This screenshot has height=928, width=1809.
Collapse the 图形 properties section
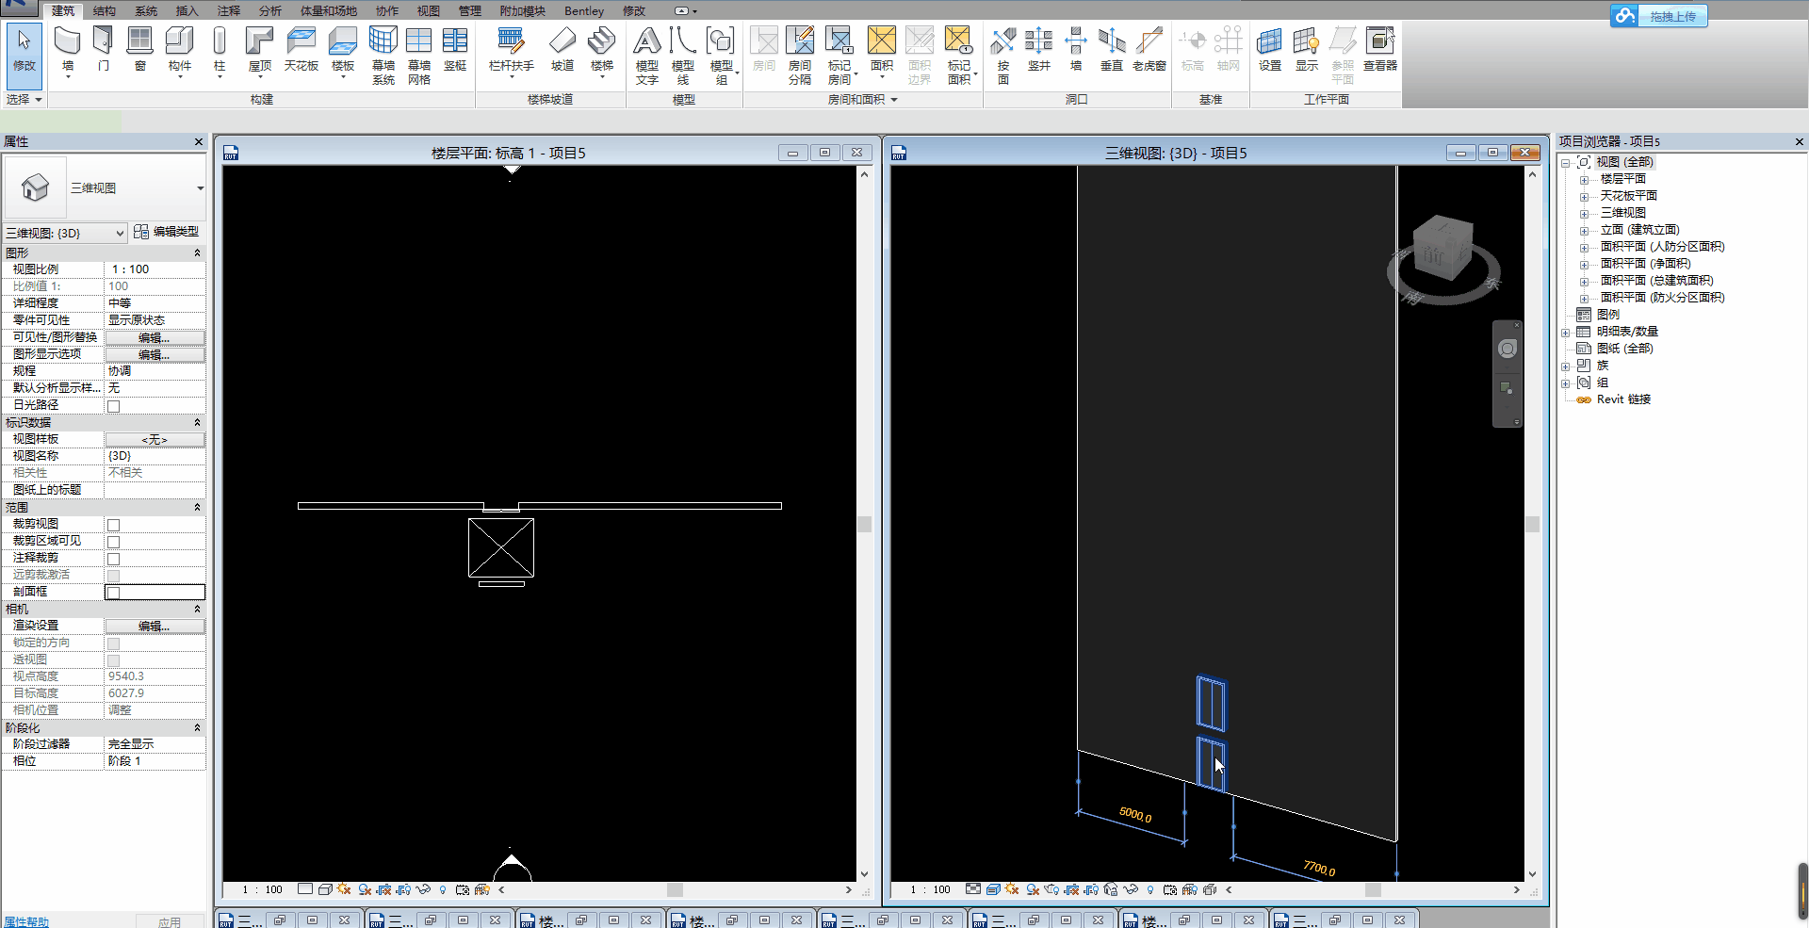click(x=197, y=252)
